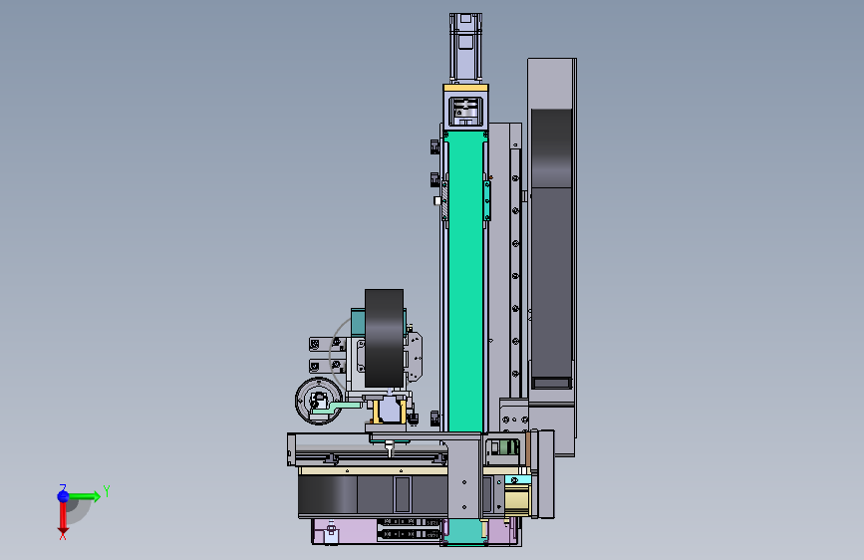
Task: Select the small round dial at left
Action: click(x=319, y=402)
